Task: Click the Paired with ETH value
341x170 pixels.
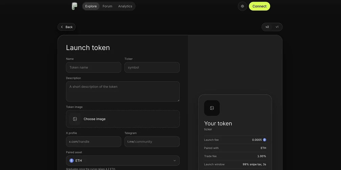Action: [x=263, y=148]
